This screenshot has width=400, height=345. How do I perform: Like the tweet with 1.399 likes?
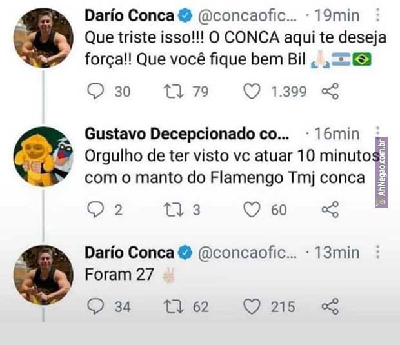pyautogui.click(x=252, y=92)
